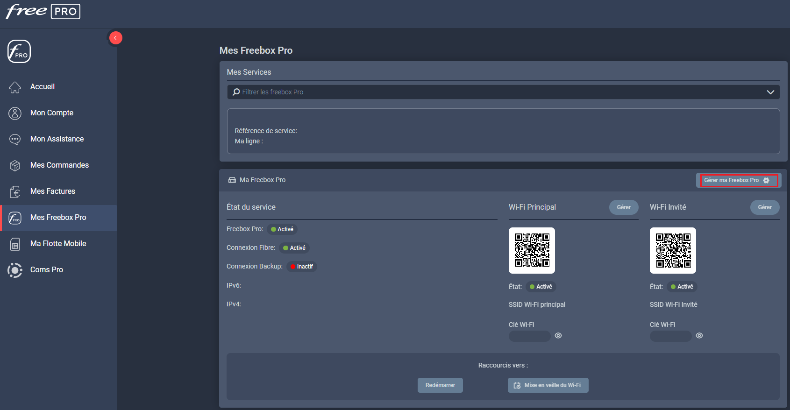
Task: Click the Freebox Pro Activé status badge
Action: pyautogui.click(x=282, y=229)
